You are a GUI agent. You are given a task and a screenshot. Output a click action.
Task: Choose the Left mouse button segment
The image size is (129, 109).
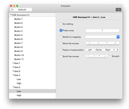[x=90, y=50]
